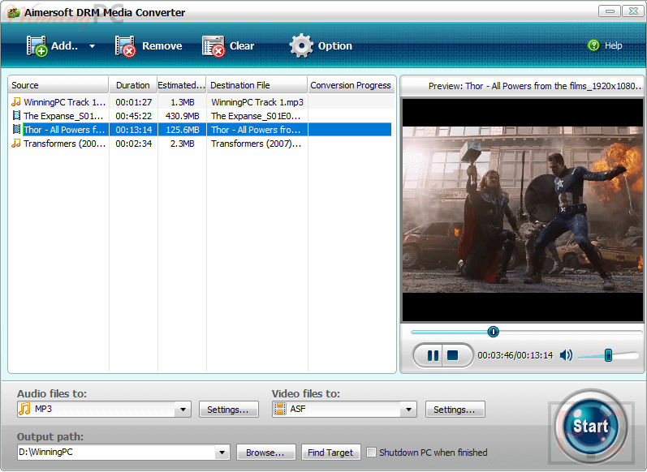
Task: Select the WinningPC Track 1 source row
Action: [x=64, y=102]
